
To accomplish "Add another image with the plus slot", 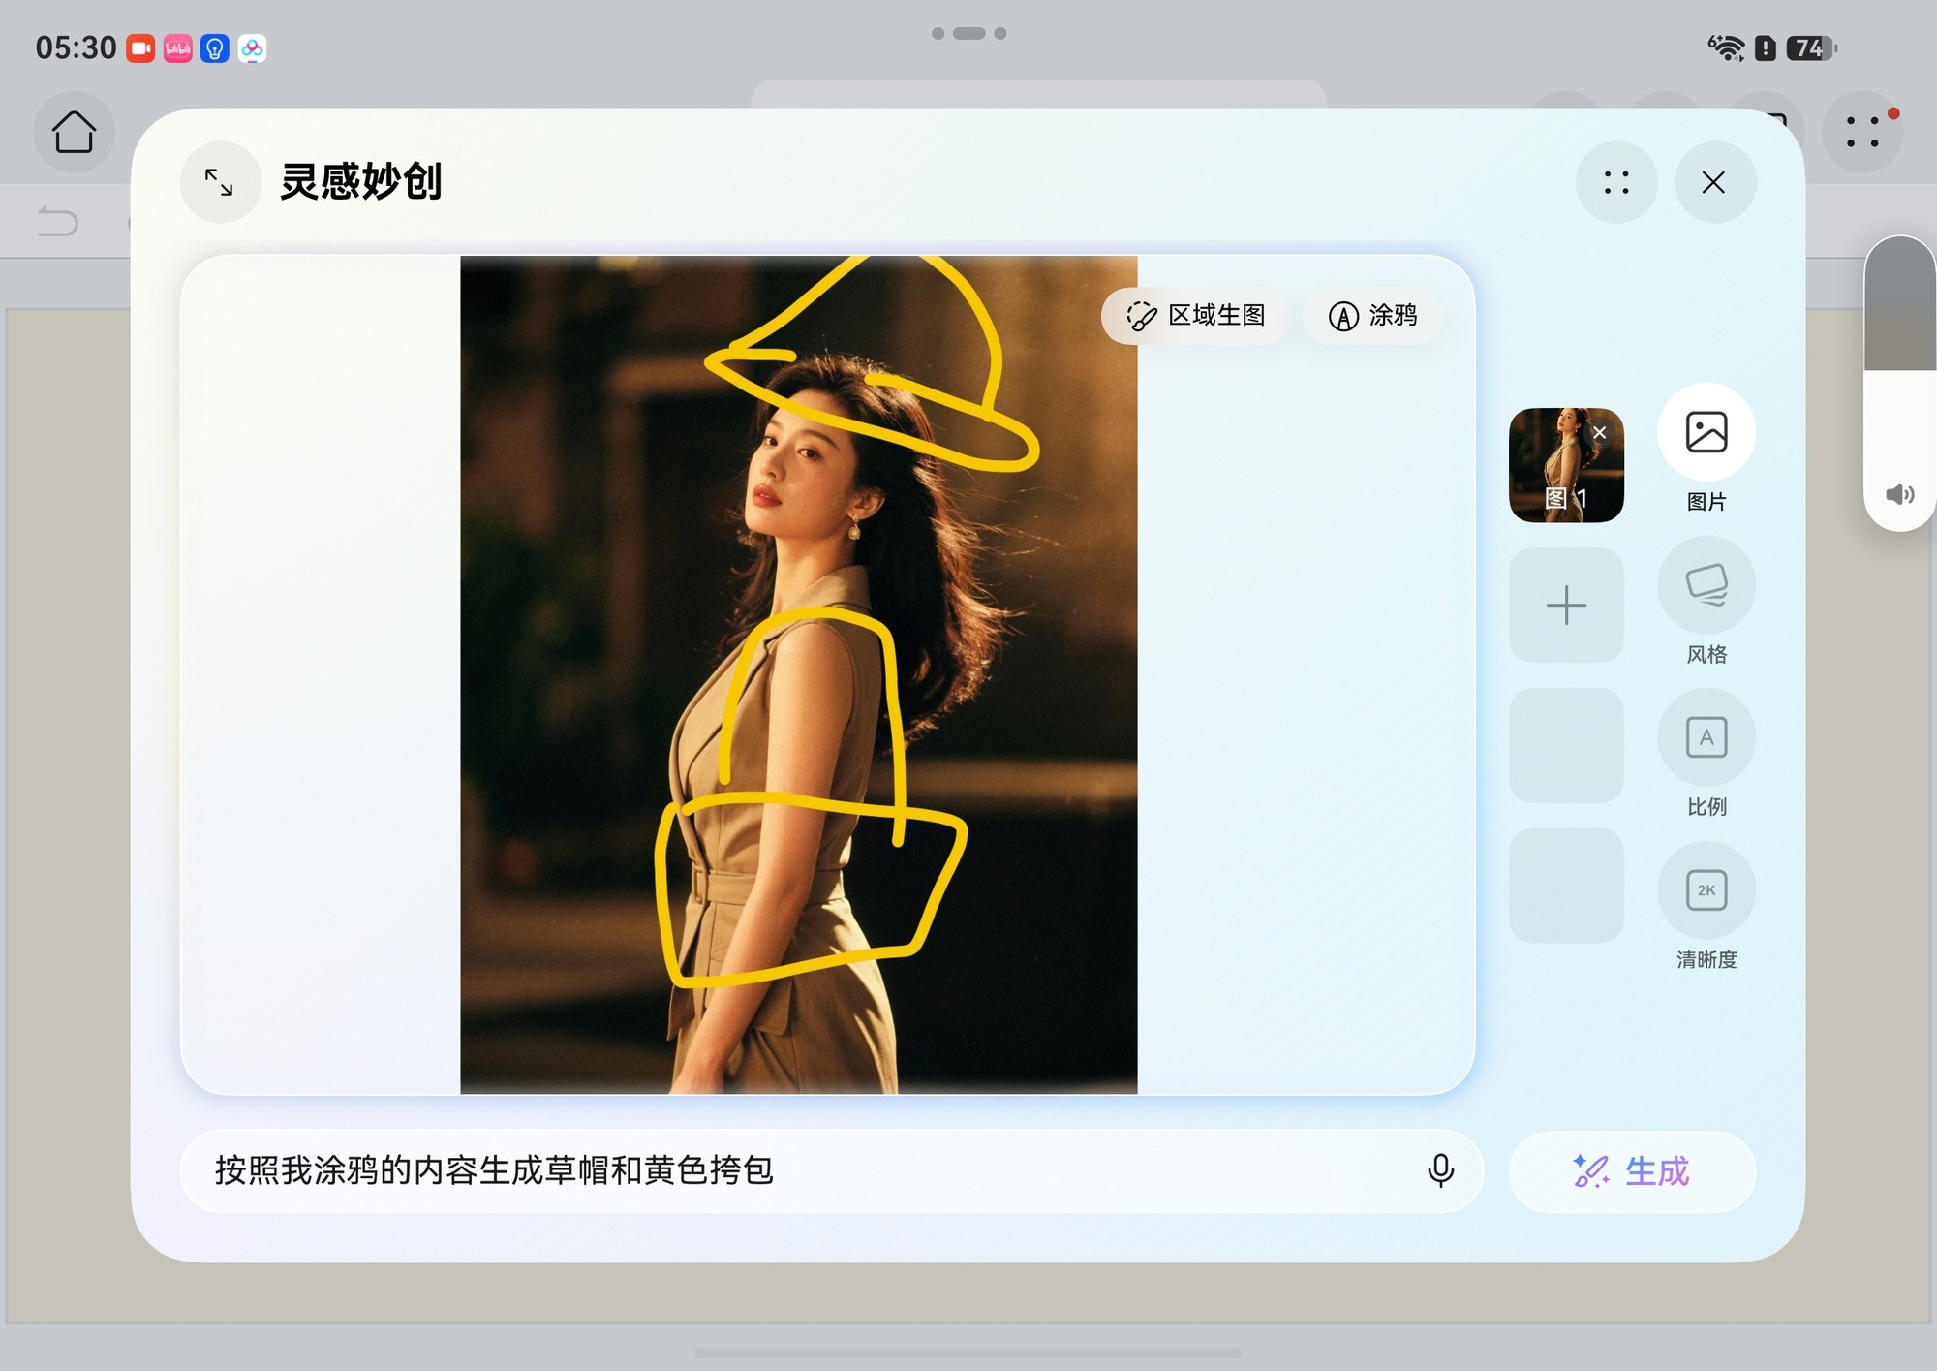I will tap(1565, 606).
